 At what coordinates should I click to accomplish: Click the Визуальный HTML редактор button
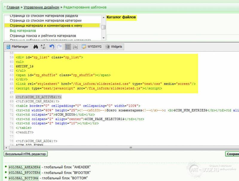coord(26,154)
